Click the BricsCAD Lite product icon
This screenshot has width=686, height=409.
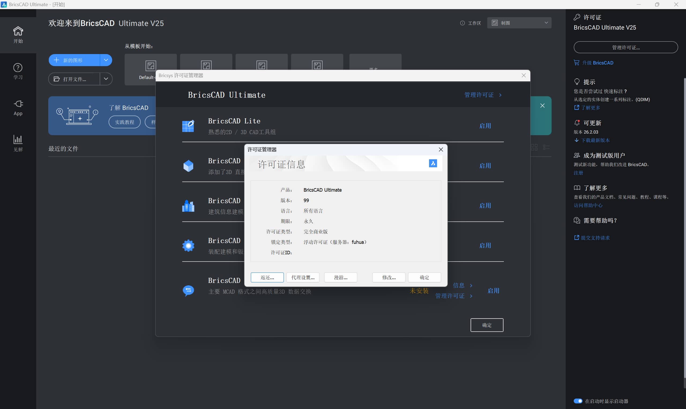click(x=188, y=126)
